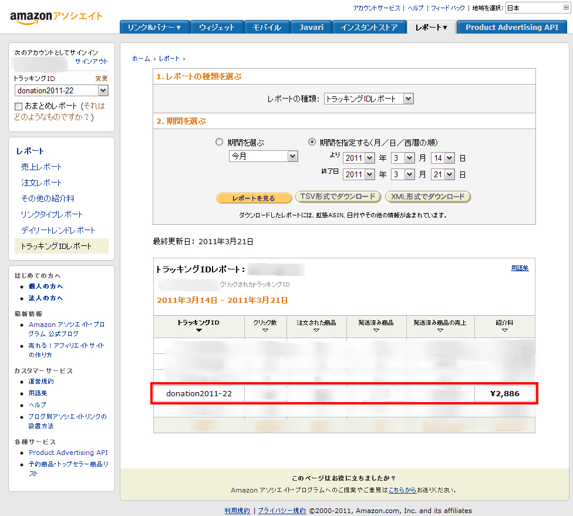This screenshot has width=573, height=516.
Task: Click the それはどのようなものですか？ link
Action: (59, 112)
